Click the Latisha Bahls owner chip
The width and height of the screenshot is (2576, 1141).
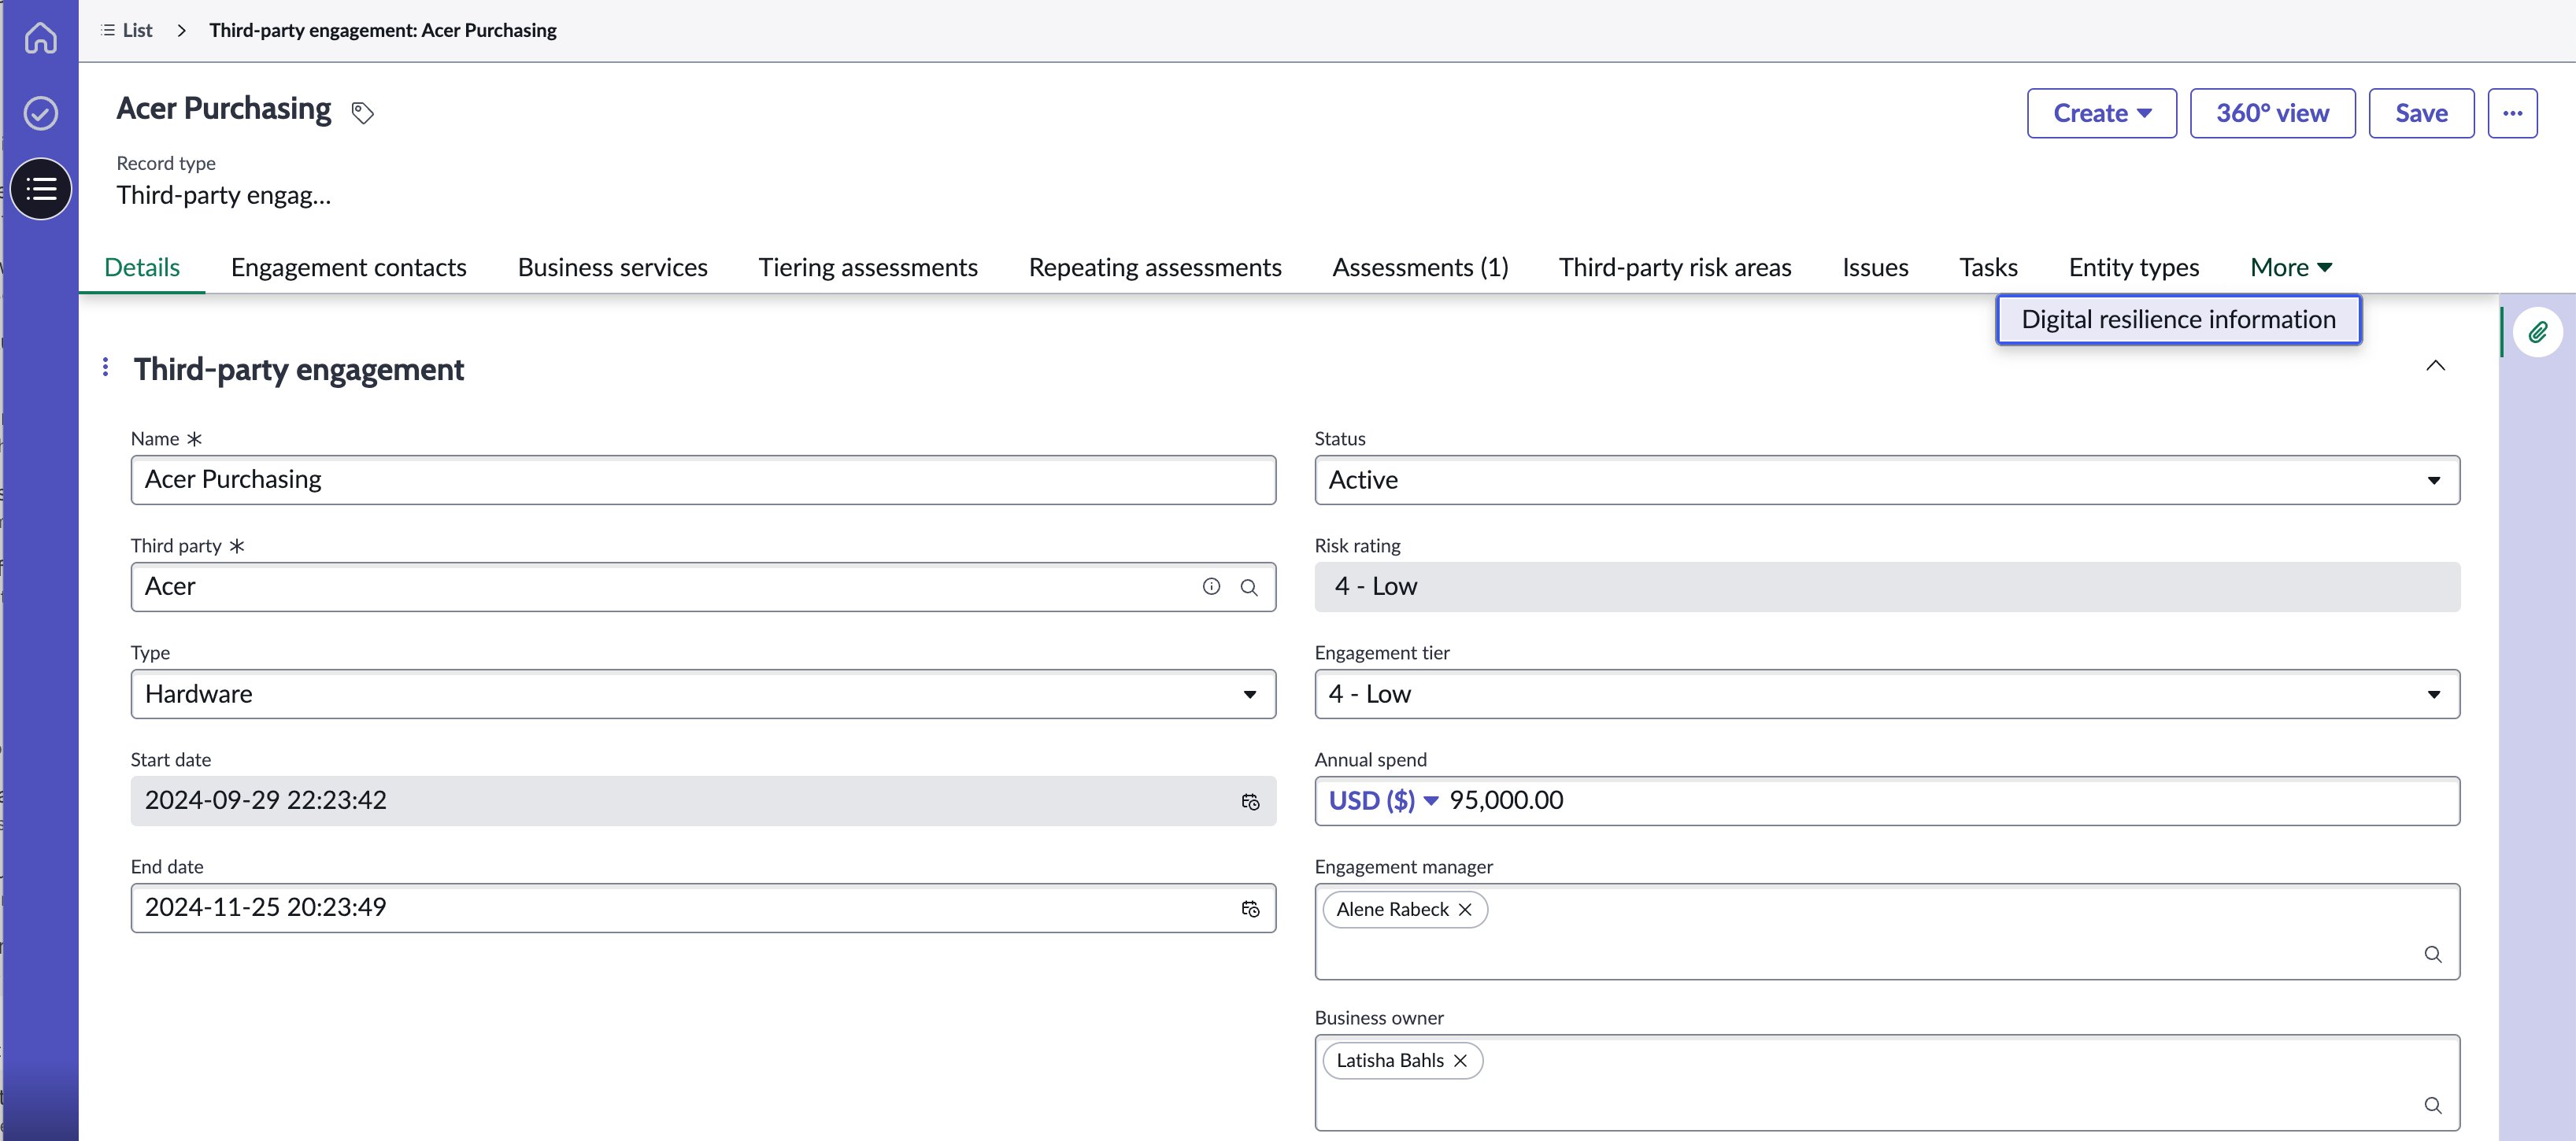pos(1402,1060)
